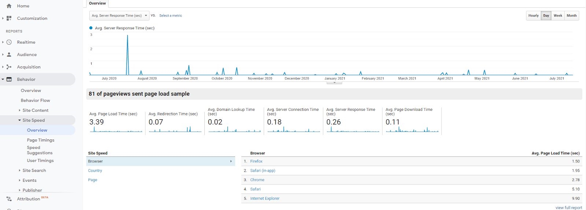The width and height of the screenshot is (586, 210).
Task: Click the Acquisition arrows icon
Action: (9, 67)
